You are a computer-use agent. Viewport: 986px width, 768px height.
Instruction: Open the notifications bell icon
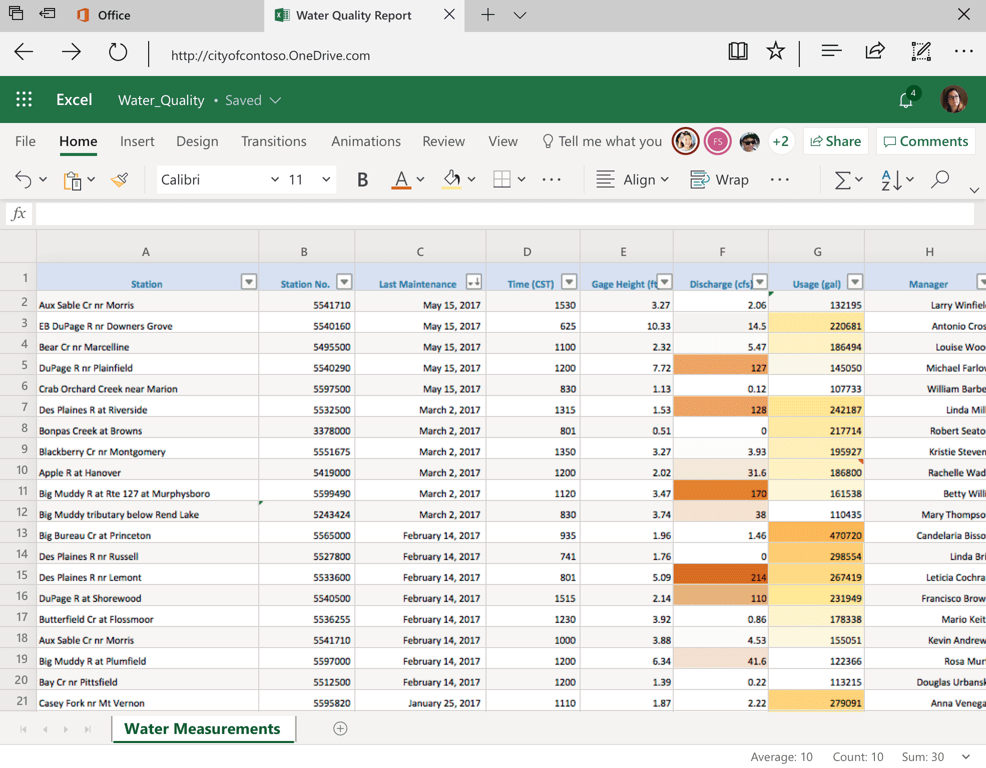(x=905, y=100)
